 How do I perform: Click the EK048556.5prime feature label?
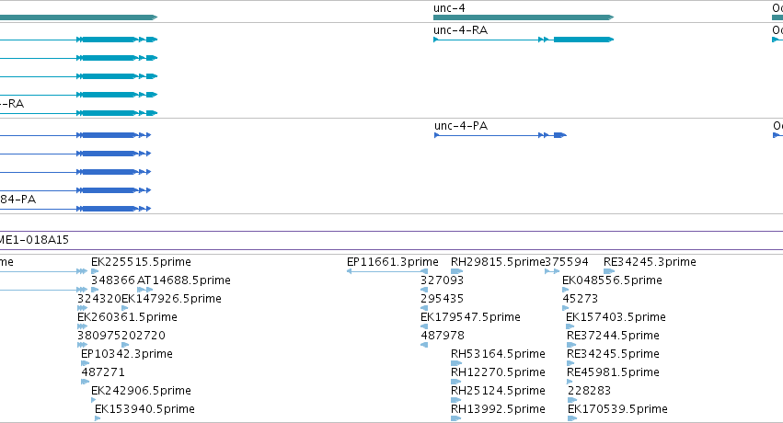612,280
